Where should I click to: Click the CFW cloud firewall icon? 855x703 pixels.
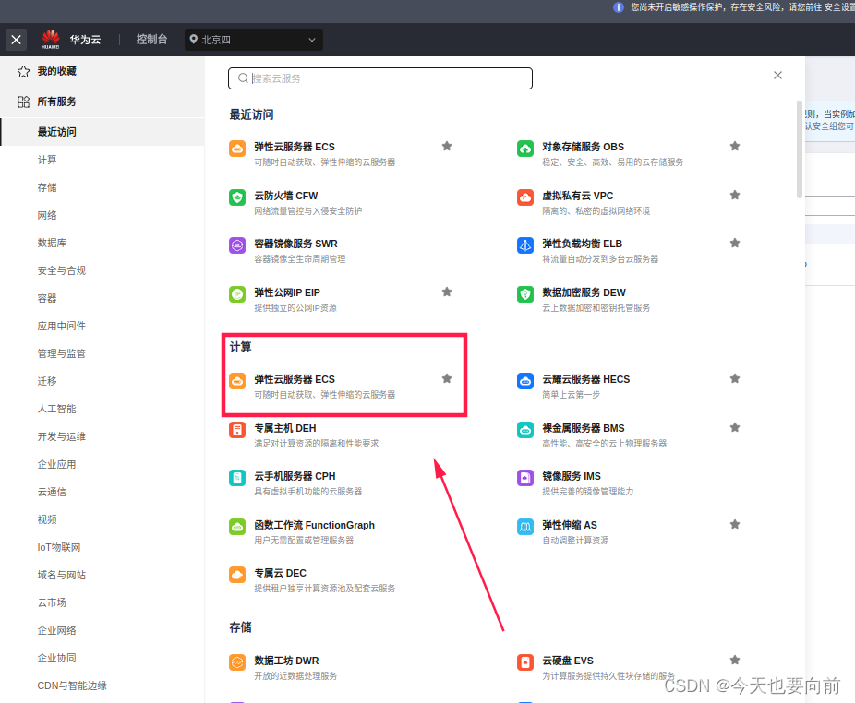[x=237, y=197]
